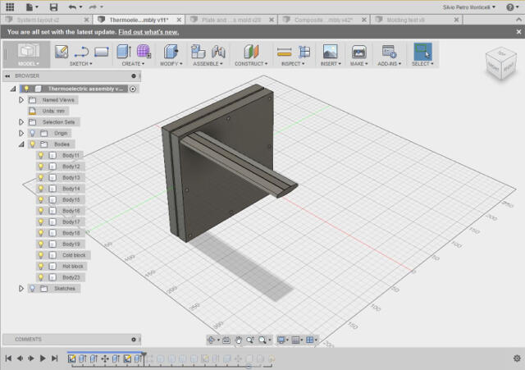Click the Insert image icon
Viewport: 525px width, 370px height.
330,52
